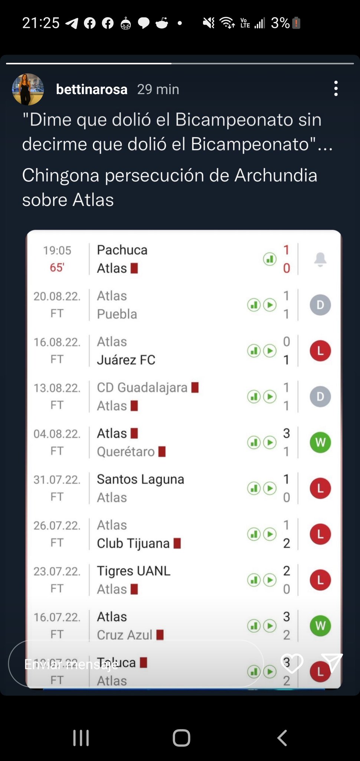
Task: Play video for CD Guadalajara vs Atlas
Action: point(270,396)
